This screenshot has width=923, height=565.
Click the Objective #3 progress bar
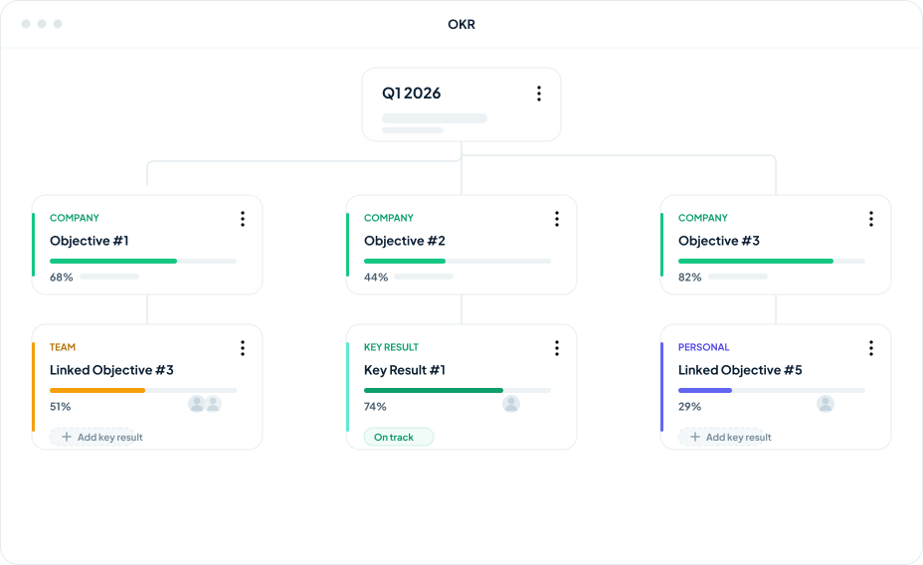point(772,261)
